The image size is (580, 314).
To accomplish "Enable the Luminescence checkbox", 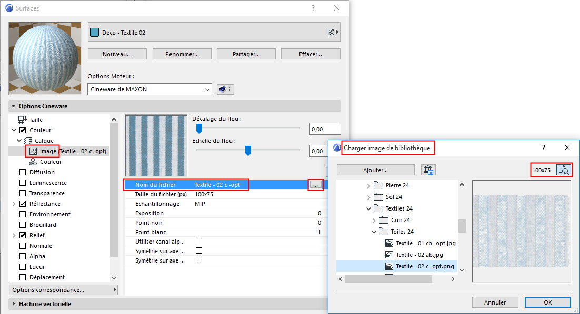I will coord(23,183).
